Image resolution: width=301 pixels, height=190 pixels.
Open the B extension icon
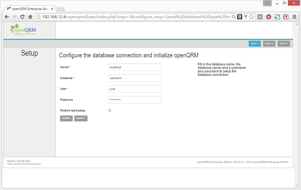pos(240,17)
